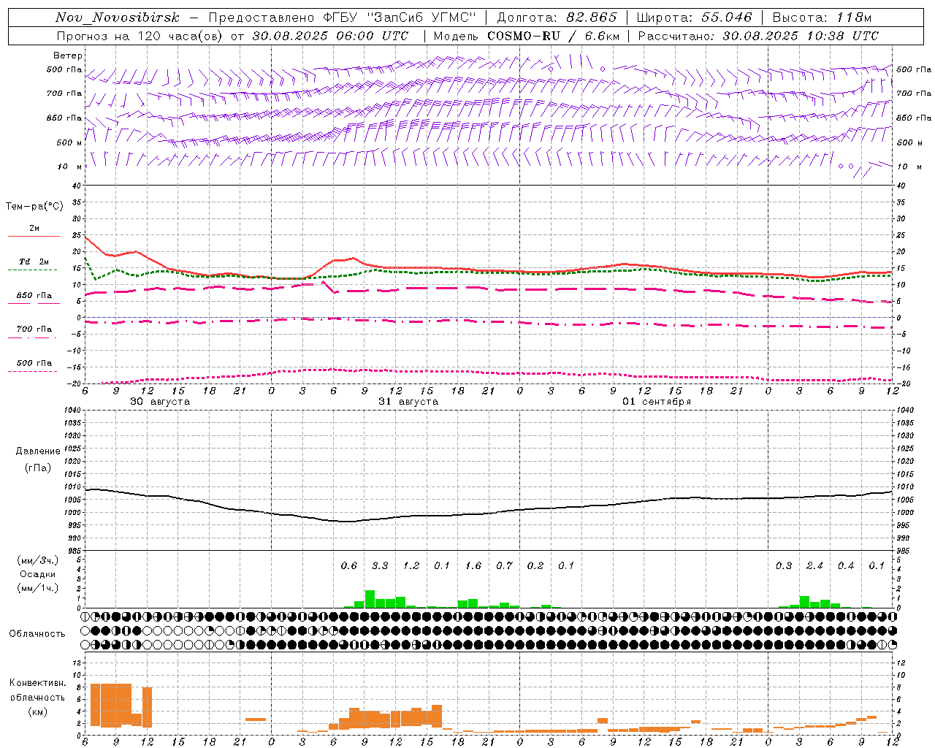Click the tallest green precipitation bar
Image resolution: width=935 pixels, height=748 pixels.
(370, 599)
